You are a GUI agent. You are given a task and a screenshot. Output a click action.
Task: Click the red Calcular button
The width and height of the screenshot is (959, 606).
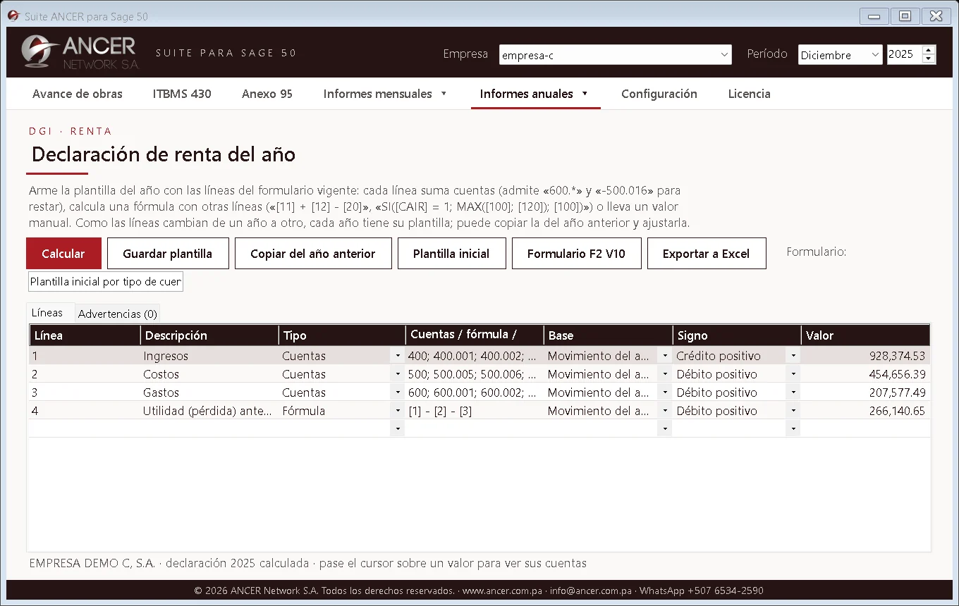pyautogui.click(x=63, y=254)
